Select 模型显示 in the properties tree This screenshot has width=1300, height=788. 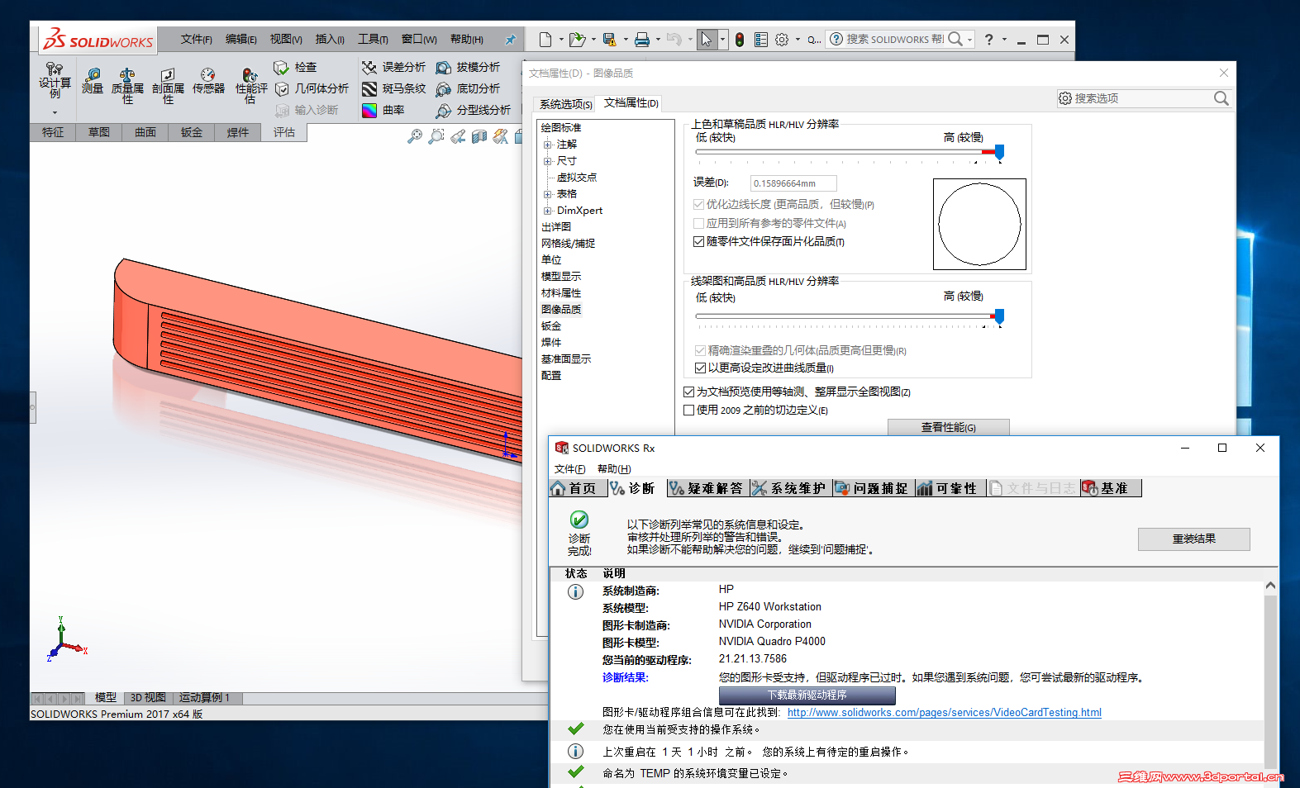561,277
